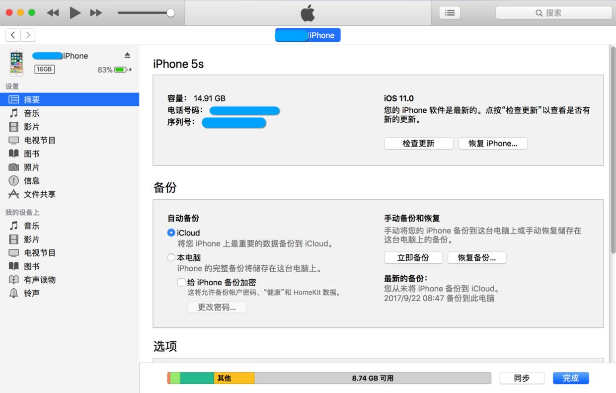
Task: Select the iCloud automatic backup option
Action: pos(171,232)
